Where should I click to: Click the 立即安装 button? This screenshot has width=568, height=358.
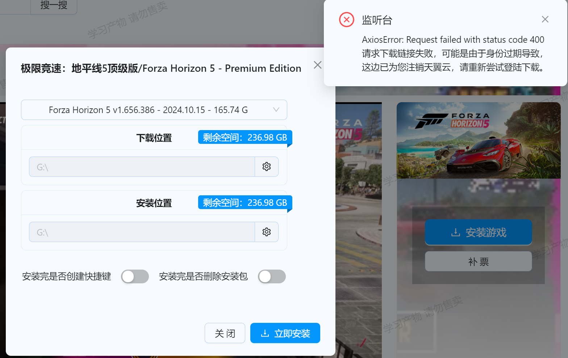[285, 333]
